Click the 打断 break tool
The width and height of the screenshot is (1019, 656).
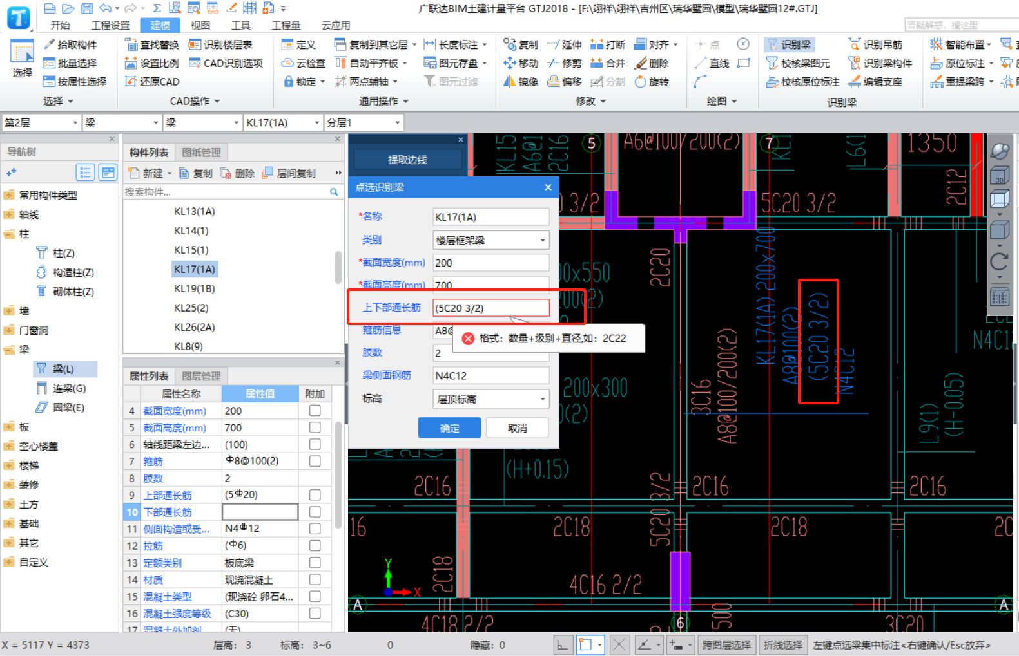pos(608,44)
